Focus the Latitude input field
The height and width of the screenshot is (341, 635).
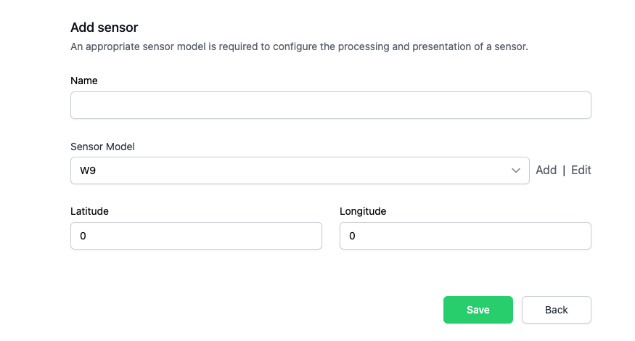tap(196, 236)
